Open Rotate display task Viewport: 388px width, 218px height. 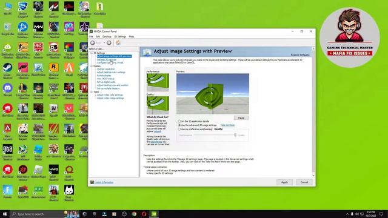104,75
